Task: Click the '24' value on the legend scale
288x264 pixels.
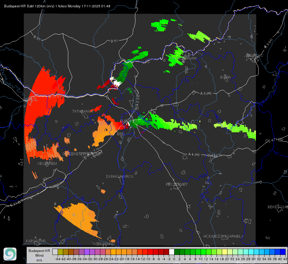Action: [x=238, y=259]
